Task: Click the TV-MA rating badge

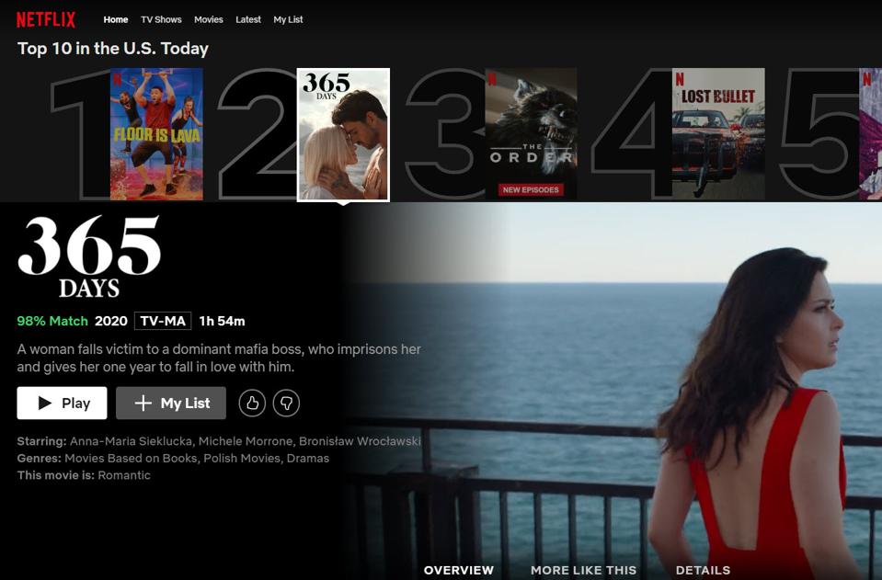Action: (163, 321)
